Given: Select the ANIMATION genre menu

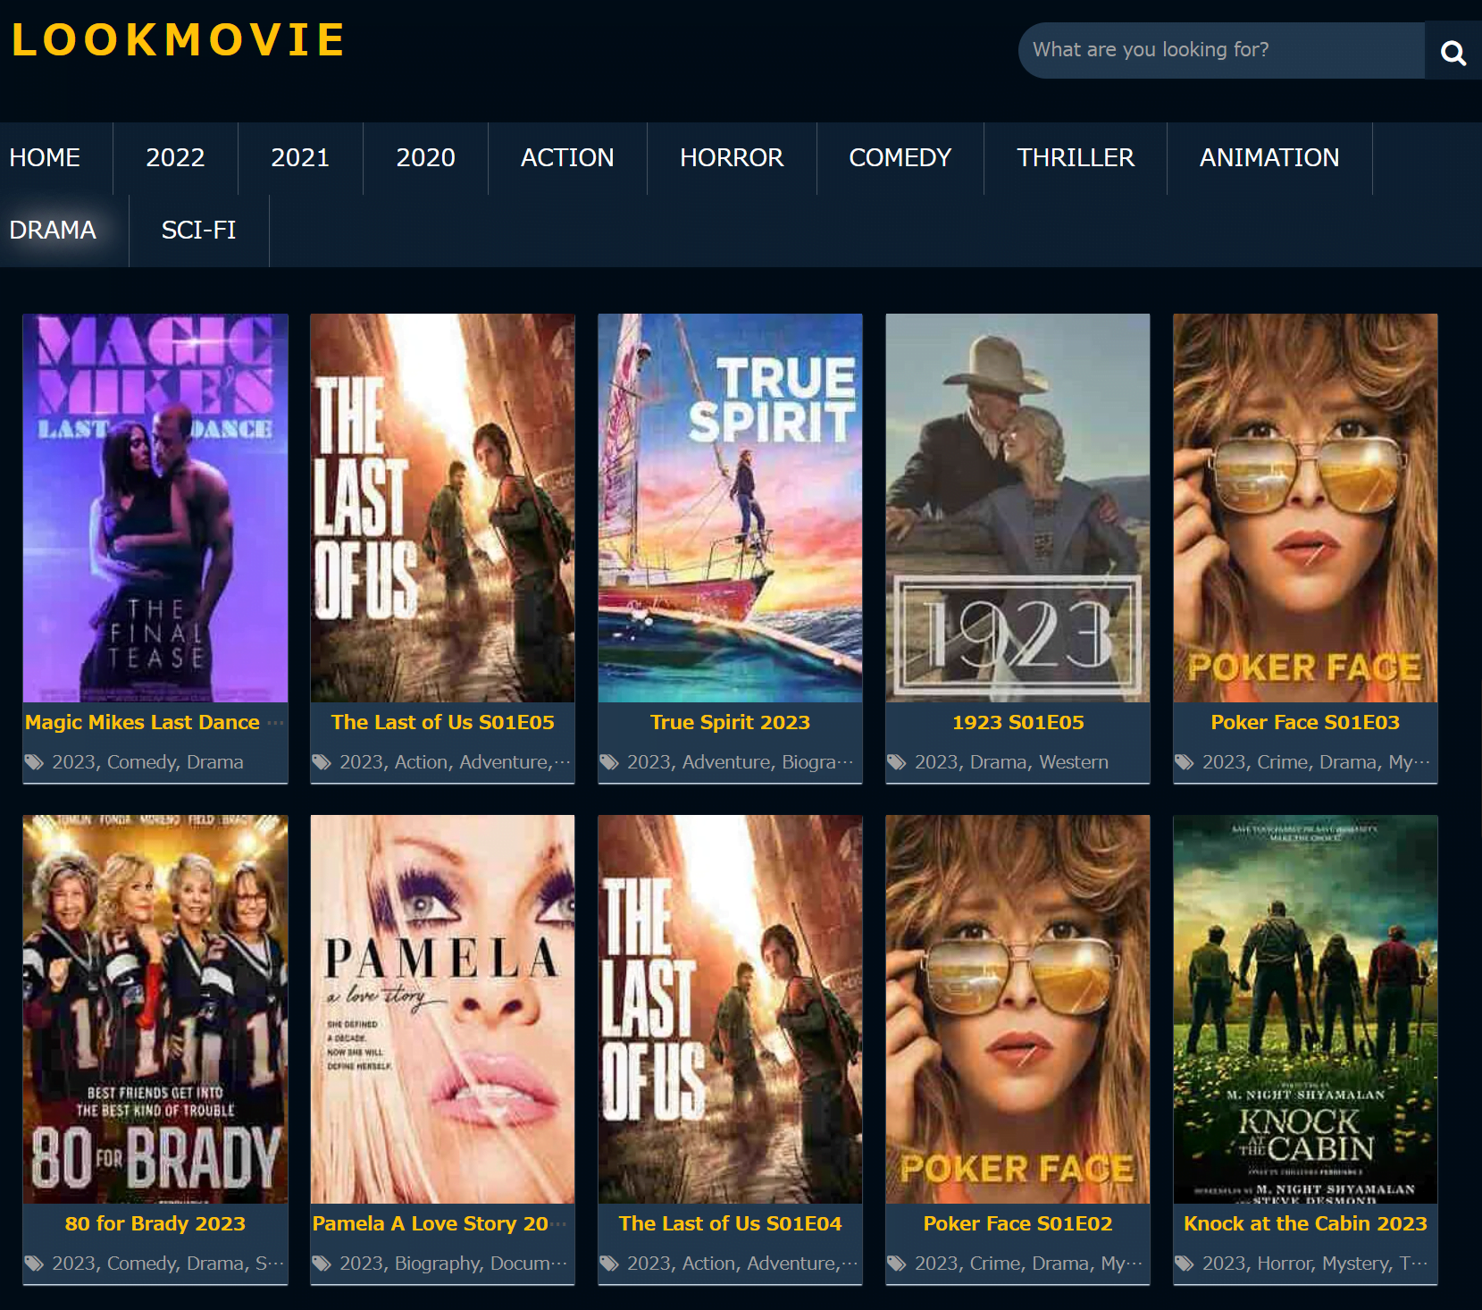Looking at the screenshot, I should pos(1269,158).
